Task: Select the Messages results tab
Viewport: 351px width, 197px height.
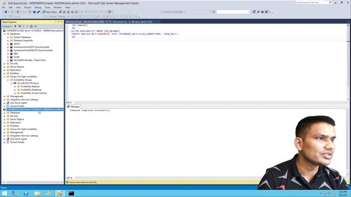Action: pyautogui.click(x=73, y=107)
